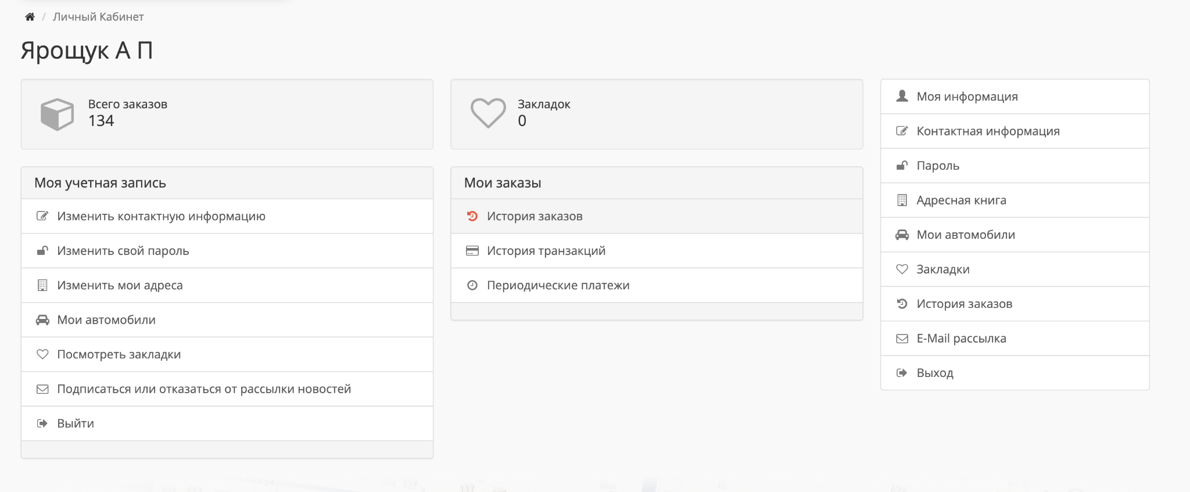Click the heart icon beside Закладок
Viewport: 1190px width, 492px height.
488,113
